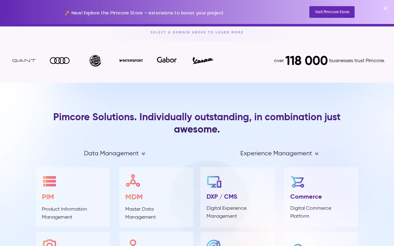Click the GANT logo

(x=24, y=61)
